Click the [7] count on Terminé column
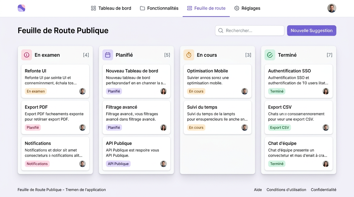This screenshot has height=197, width=354. pos(329,55)
